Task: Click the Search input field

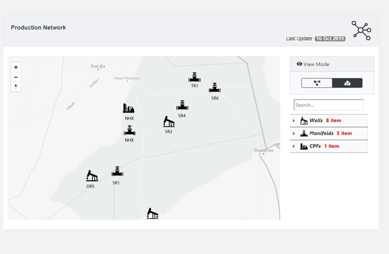Action: 329,105
